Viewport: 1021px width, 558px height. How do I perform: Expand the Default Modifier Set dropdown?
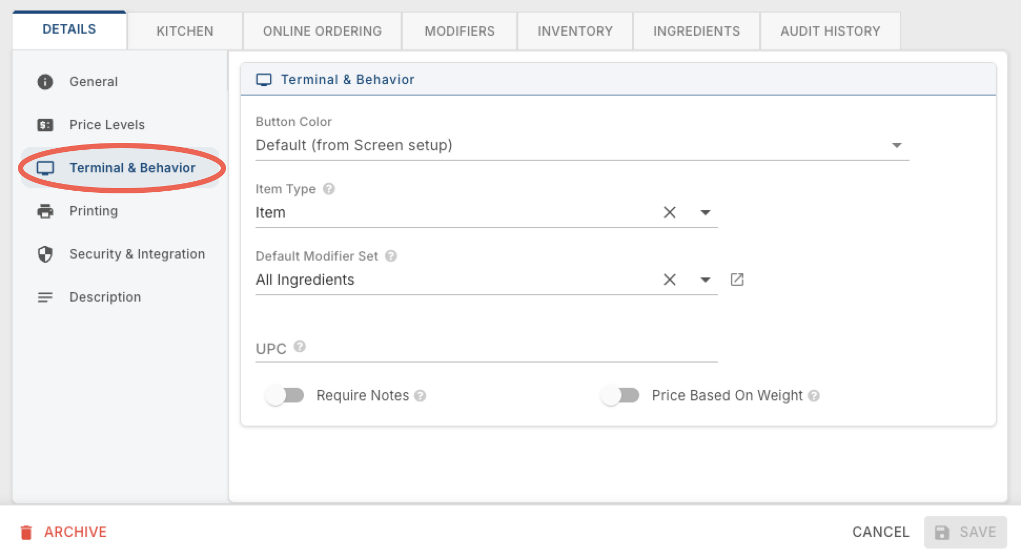(706, 280)
